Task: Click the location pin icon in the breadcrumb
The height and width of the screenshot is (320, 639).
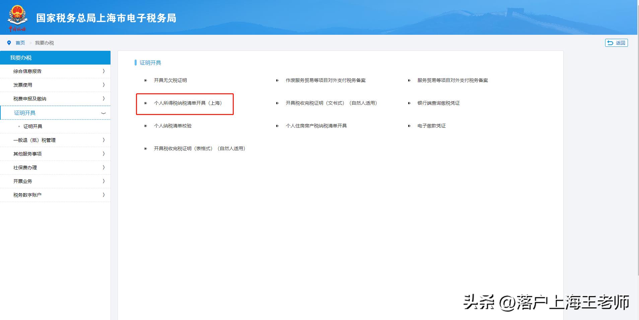Action: tap(9, 43)
